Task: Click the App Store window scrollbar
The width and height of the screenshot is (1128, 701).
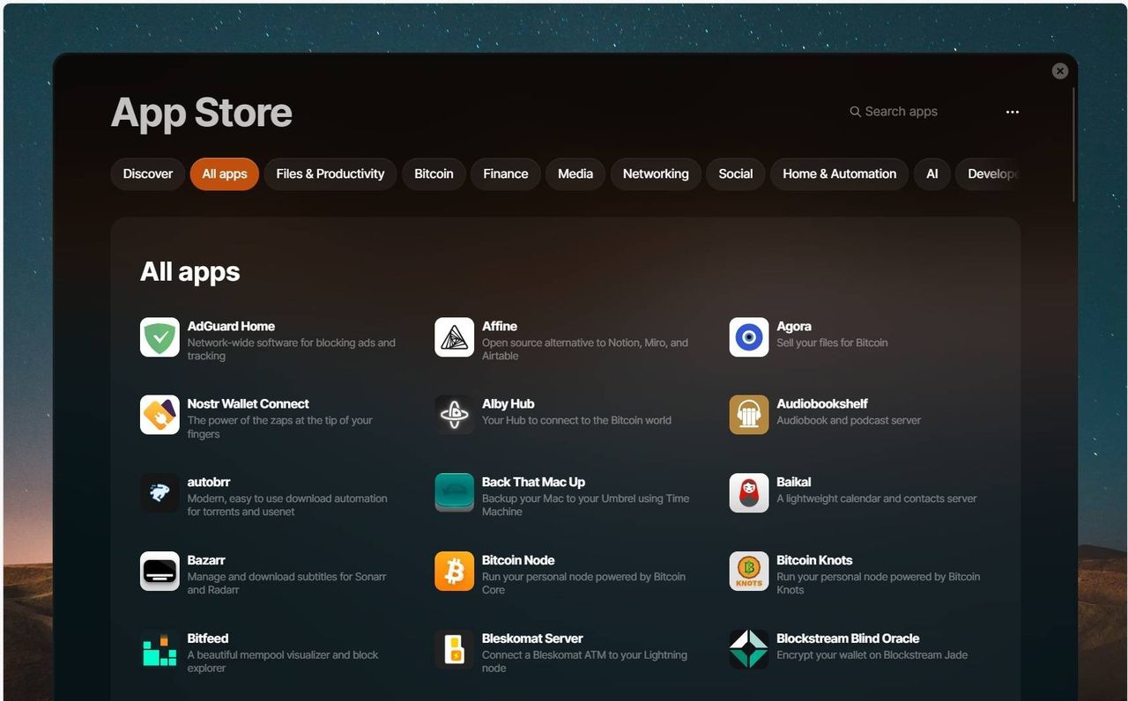Action: click(1073, 144)
